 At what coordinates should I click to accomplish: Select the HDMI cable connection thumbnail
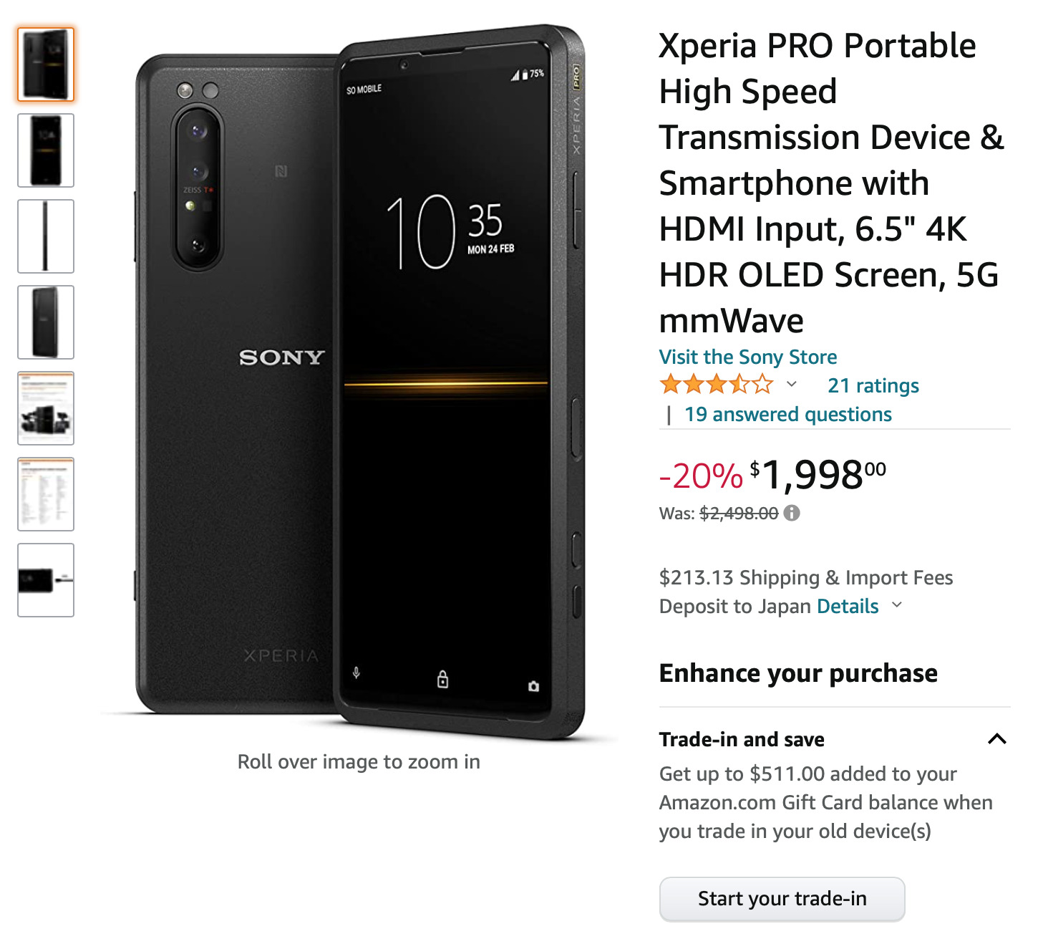tap(46, 580)
